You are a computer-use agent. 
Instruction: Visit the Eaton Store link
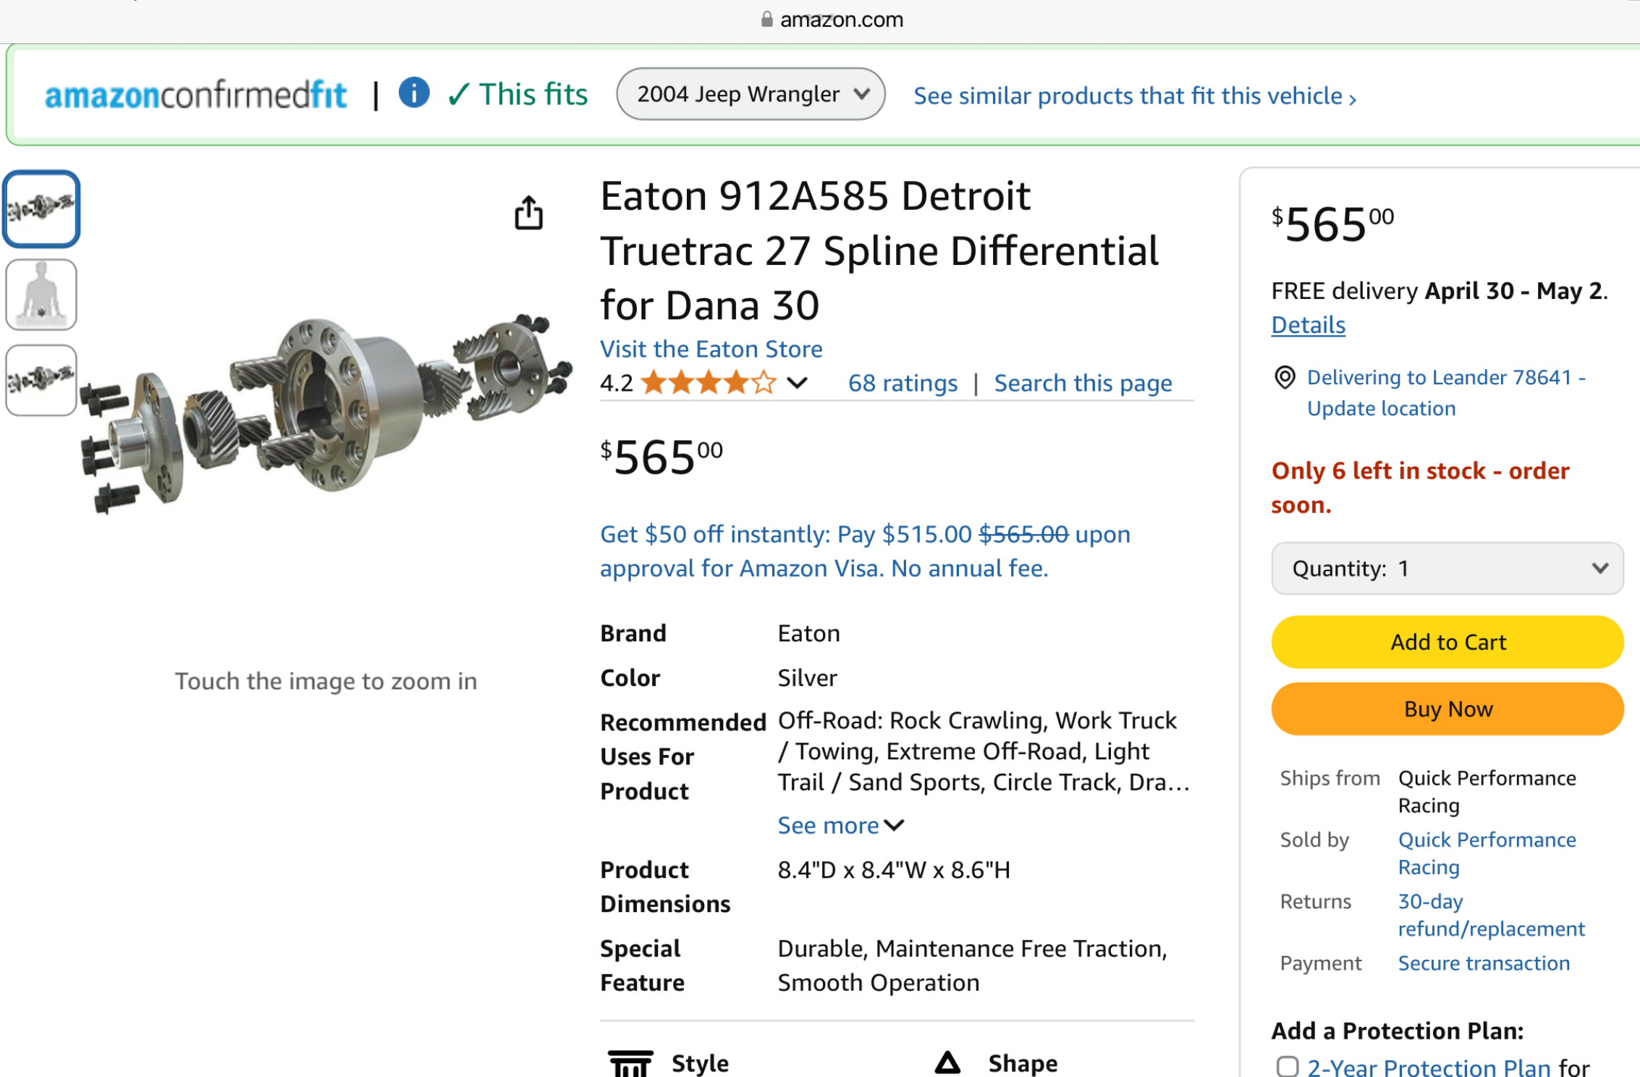click(x=711, y=349)
